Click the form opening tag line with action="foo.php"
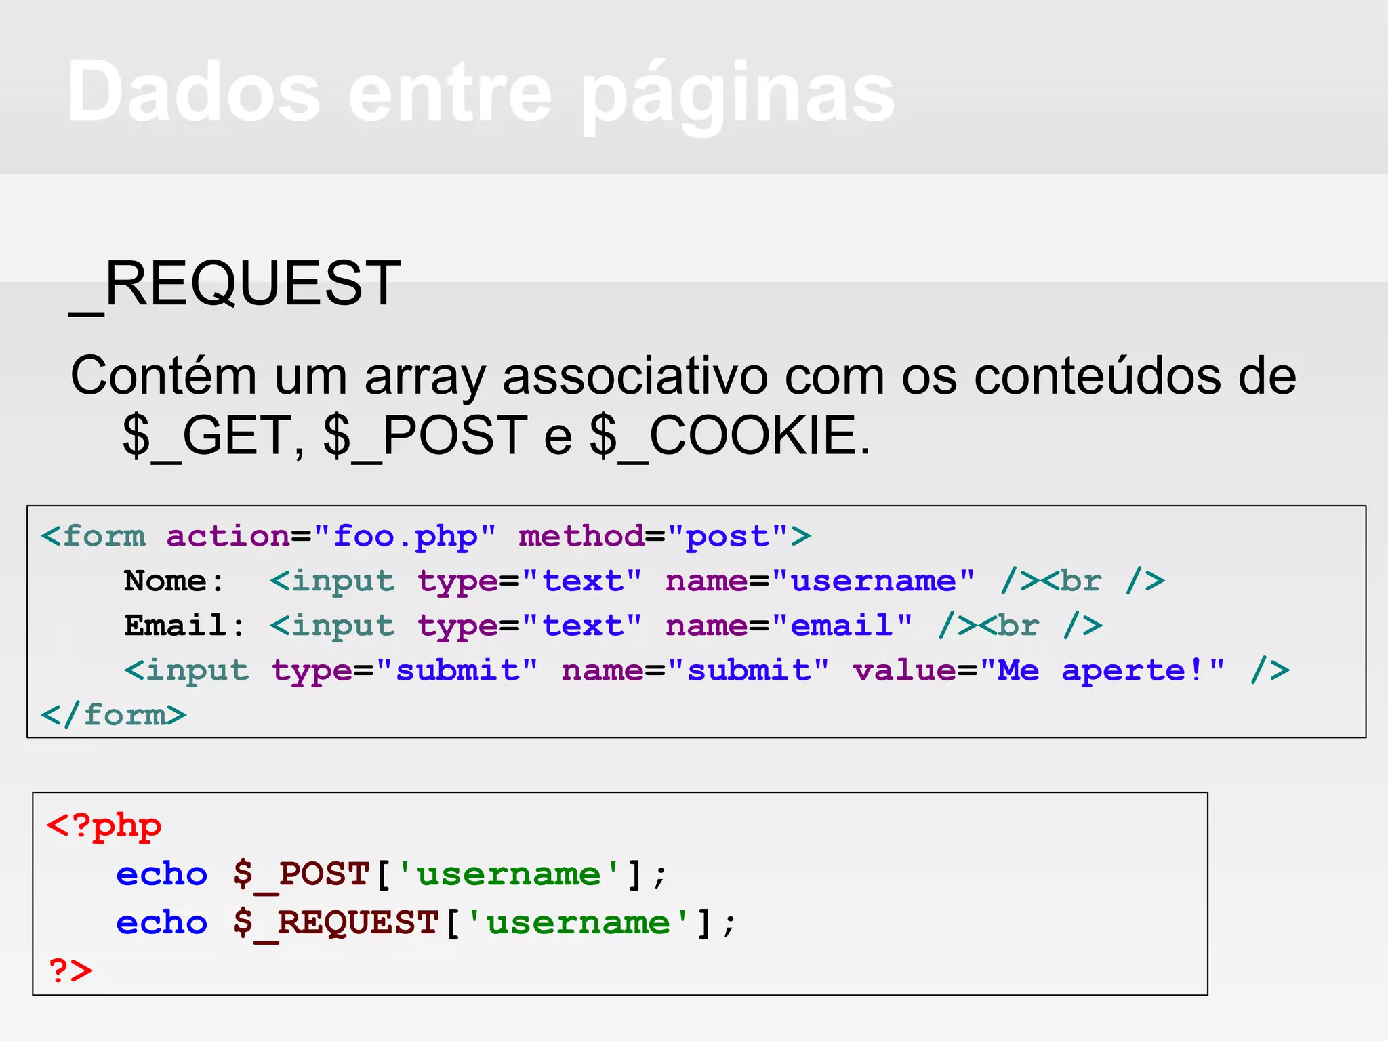The image size is (1388, 1041). pos(426,537)
